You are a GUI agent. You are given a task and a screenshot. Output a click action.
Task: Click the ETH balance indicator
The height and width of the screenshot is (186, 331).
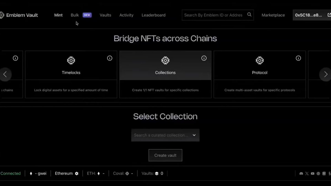pyautogui.click(x=96, y=174)
